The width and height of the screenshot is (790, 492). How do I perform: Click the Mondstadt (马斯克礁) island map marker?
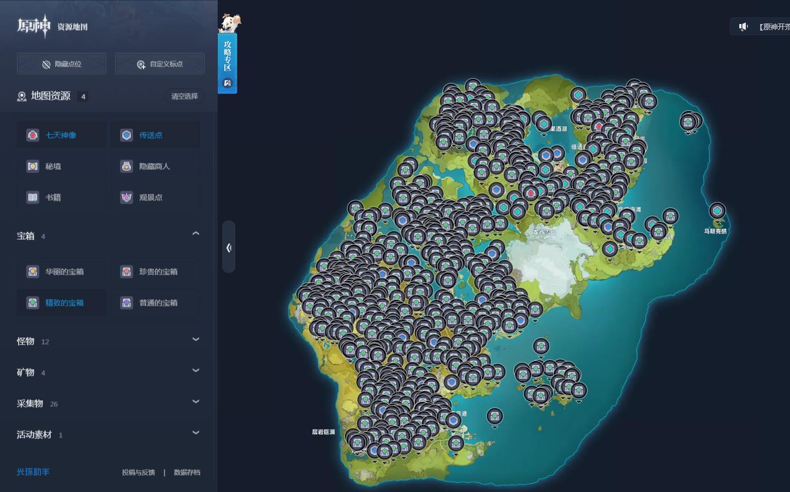pos(717,211)
